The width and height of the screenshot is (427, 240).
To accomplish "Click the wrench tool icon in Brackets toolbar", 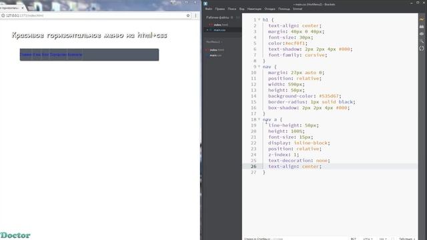I will click(x=422, y=41).
